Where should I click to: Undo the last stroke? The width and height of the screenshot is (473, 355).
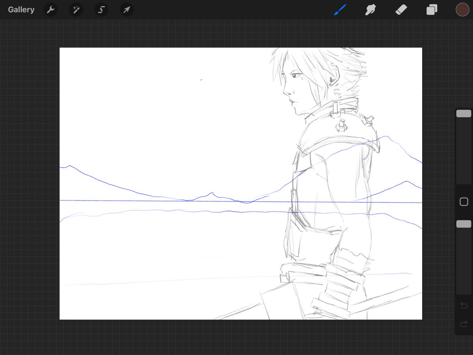pos(464,306)
